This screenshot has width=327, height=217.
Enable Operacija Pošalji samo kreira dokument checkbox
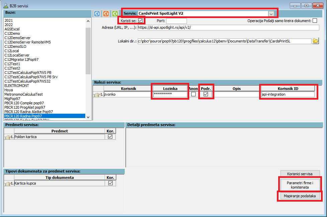coord(315,21)
